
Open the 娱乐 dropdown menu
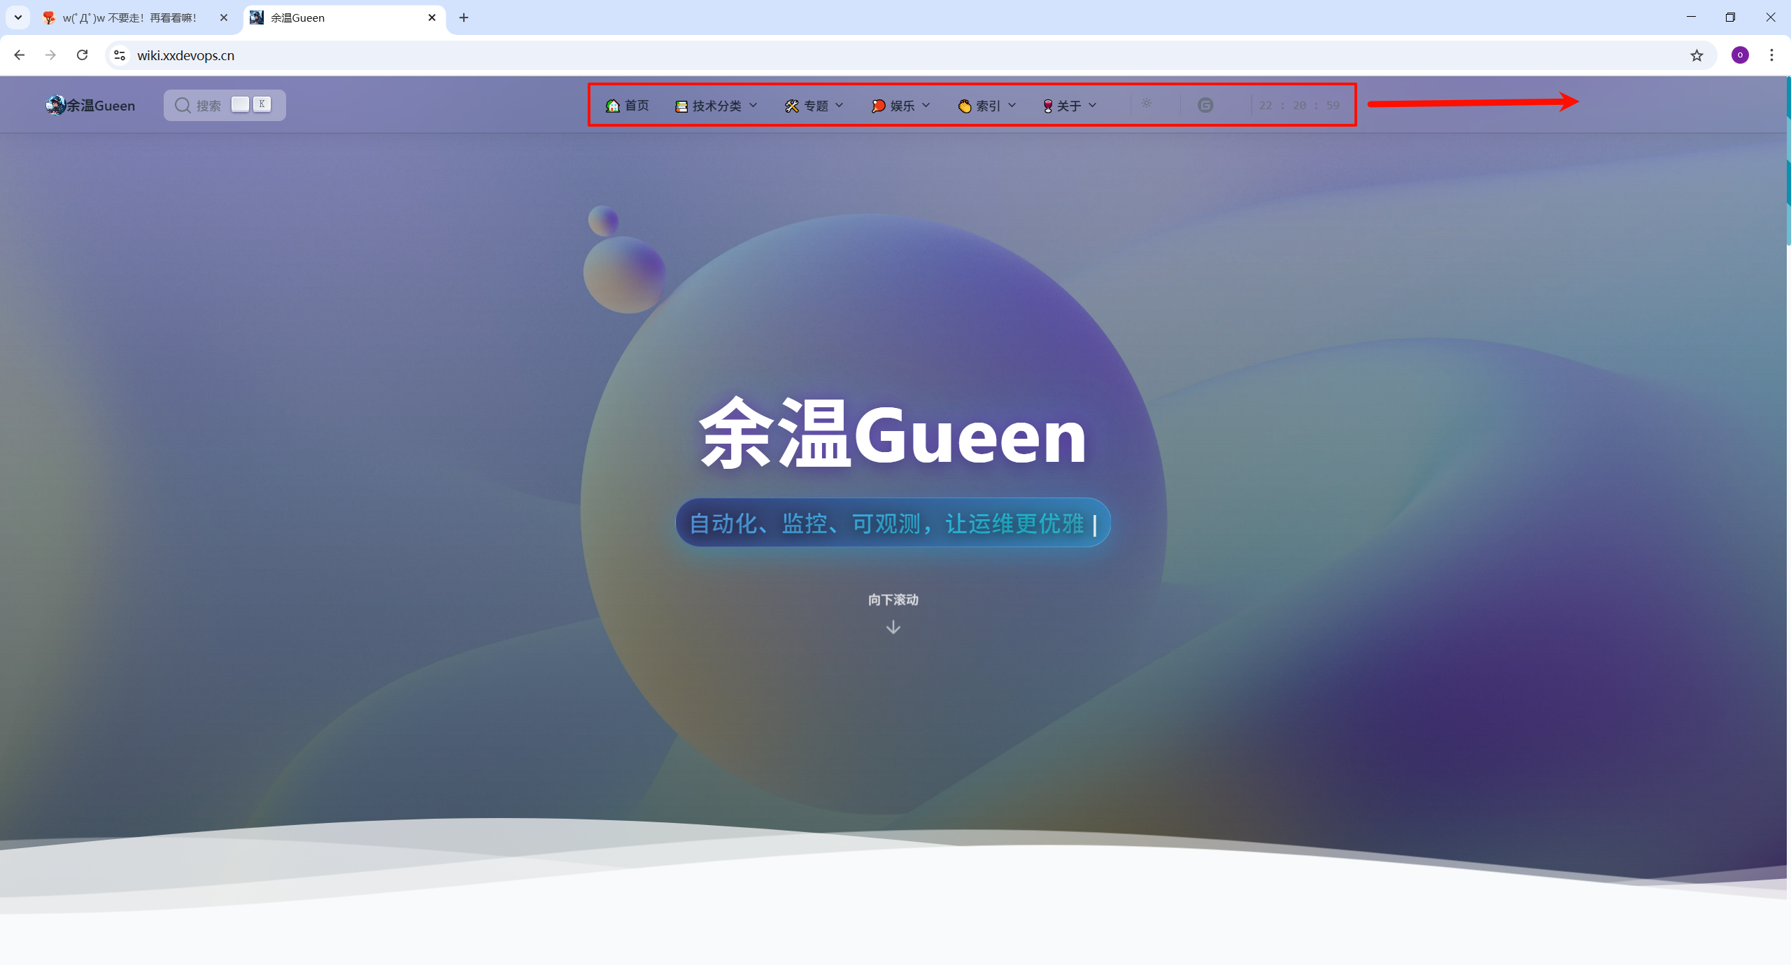(901, 106)
